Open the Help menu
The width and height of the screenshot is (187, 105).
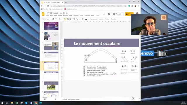[93, 15]
